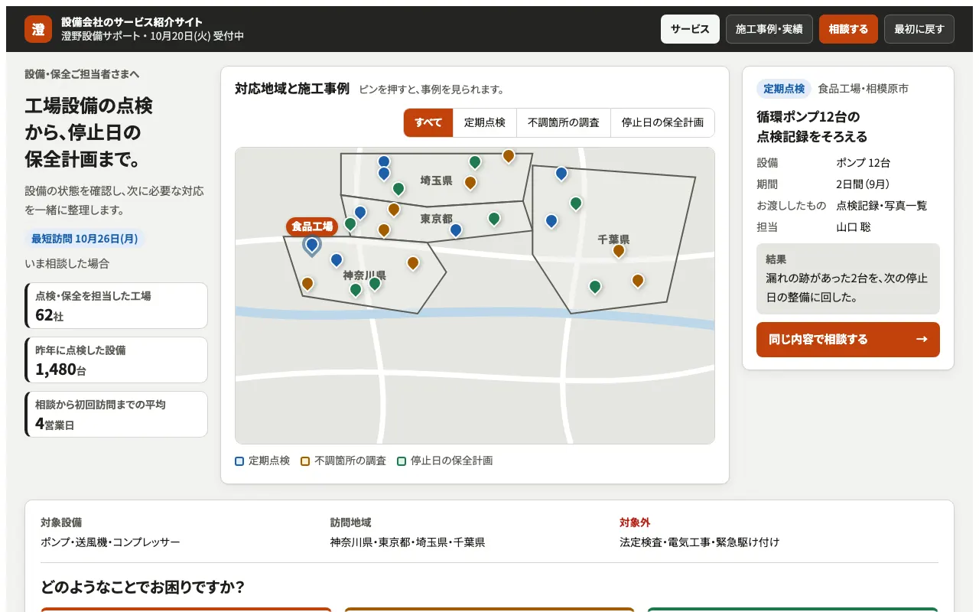Viewport: 979px width, 612px height.
Task: Select the orange pin just right of 埼玉県 label
Action: pyautogui.click(x=470, y=184)
